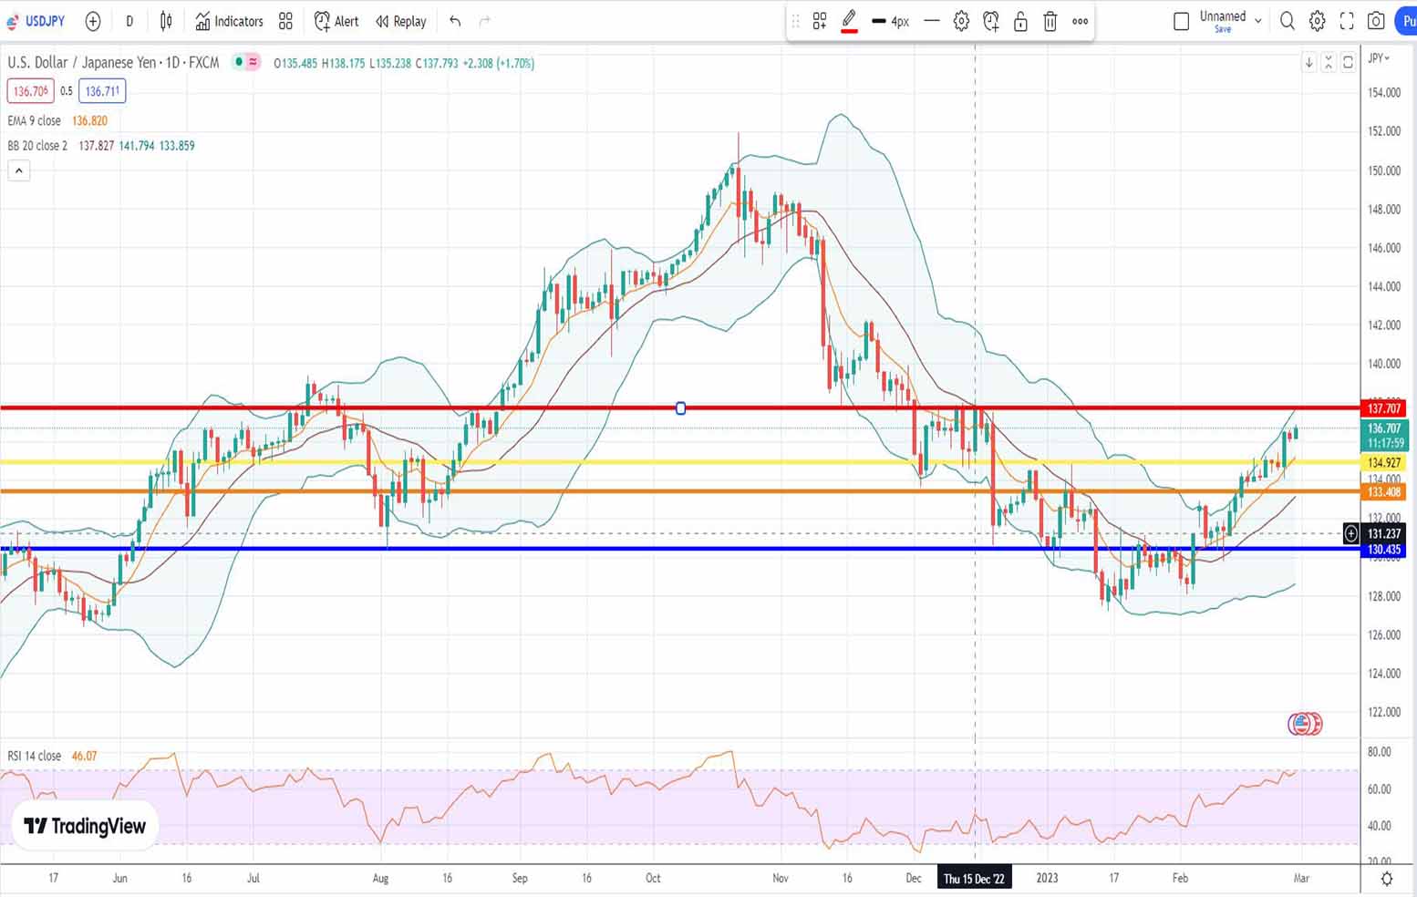Tick the layout checkbox beside Unnamed
Viewport: 1417px width, 897px height.
click(x=1181, y=21)
